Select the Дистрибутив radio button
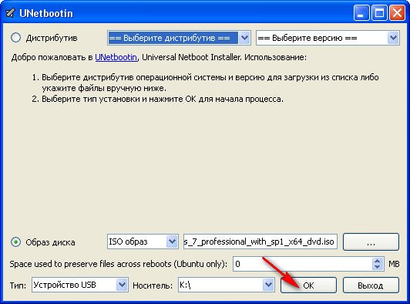 [x=15, y=38]
